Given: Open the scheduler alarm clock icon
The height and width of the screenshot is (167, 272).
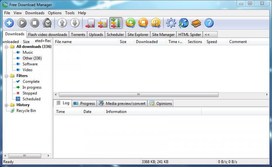Looking at the screenshot, I should click(x=48, y=23).
